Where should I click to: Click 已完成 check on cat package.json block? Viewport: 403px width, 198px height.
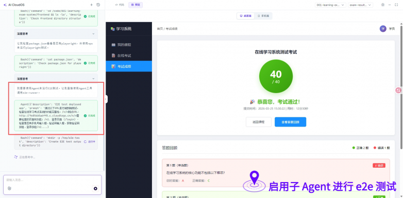coord(85,63)
